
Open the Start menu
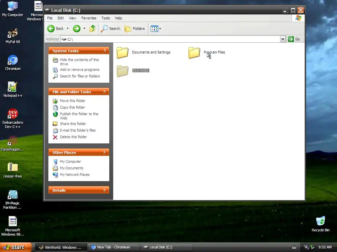pos(16,247)
